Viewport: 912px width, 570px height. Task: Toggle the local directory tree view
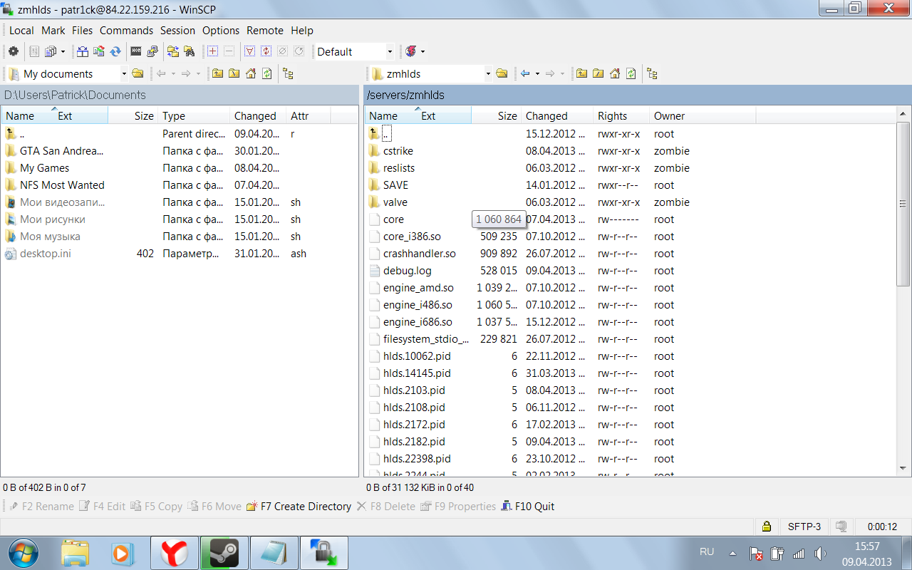288,73
